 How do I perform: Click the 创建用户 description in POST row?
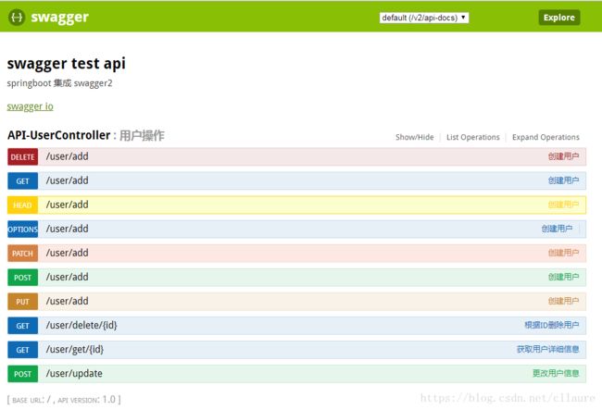point(563,277)
